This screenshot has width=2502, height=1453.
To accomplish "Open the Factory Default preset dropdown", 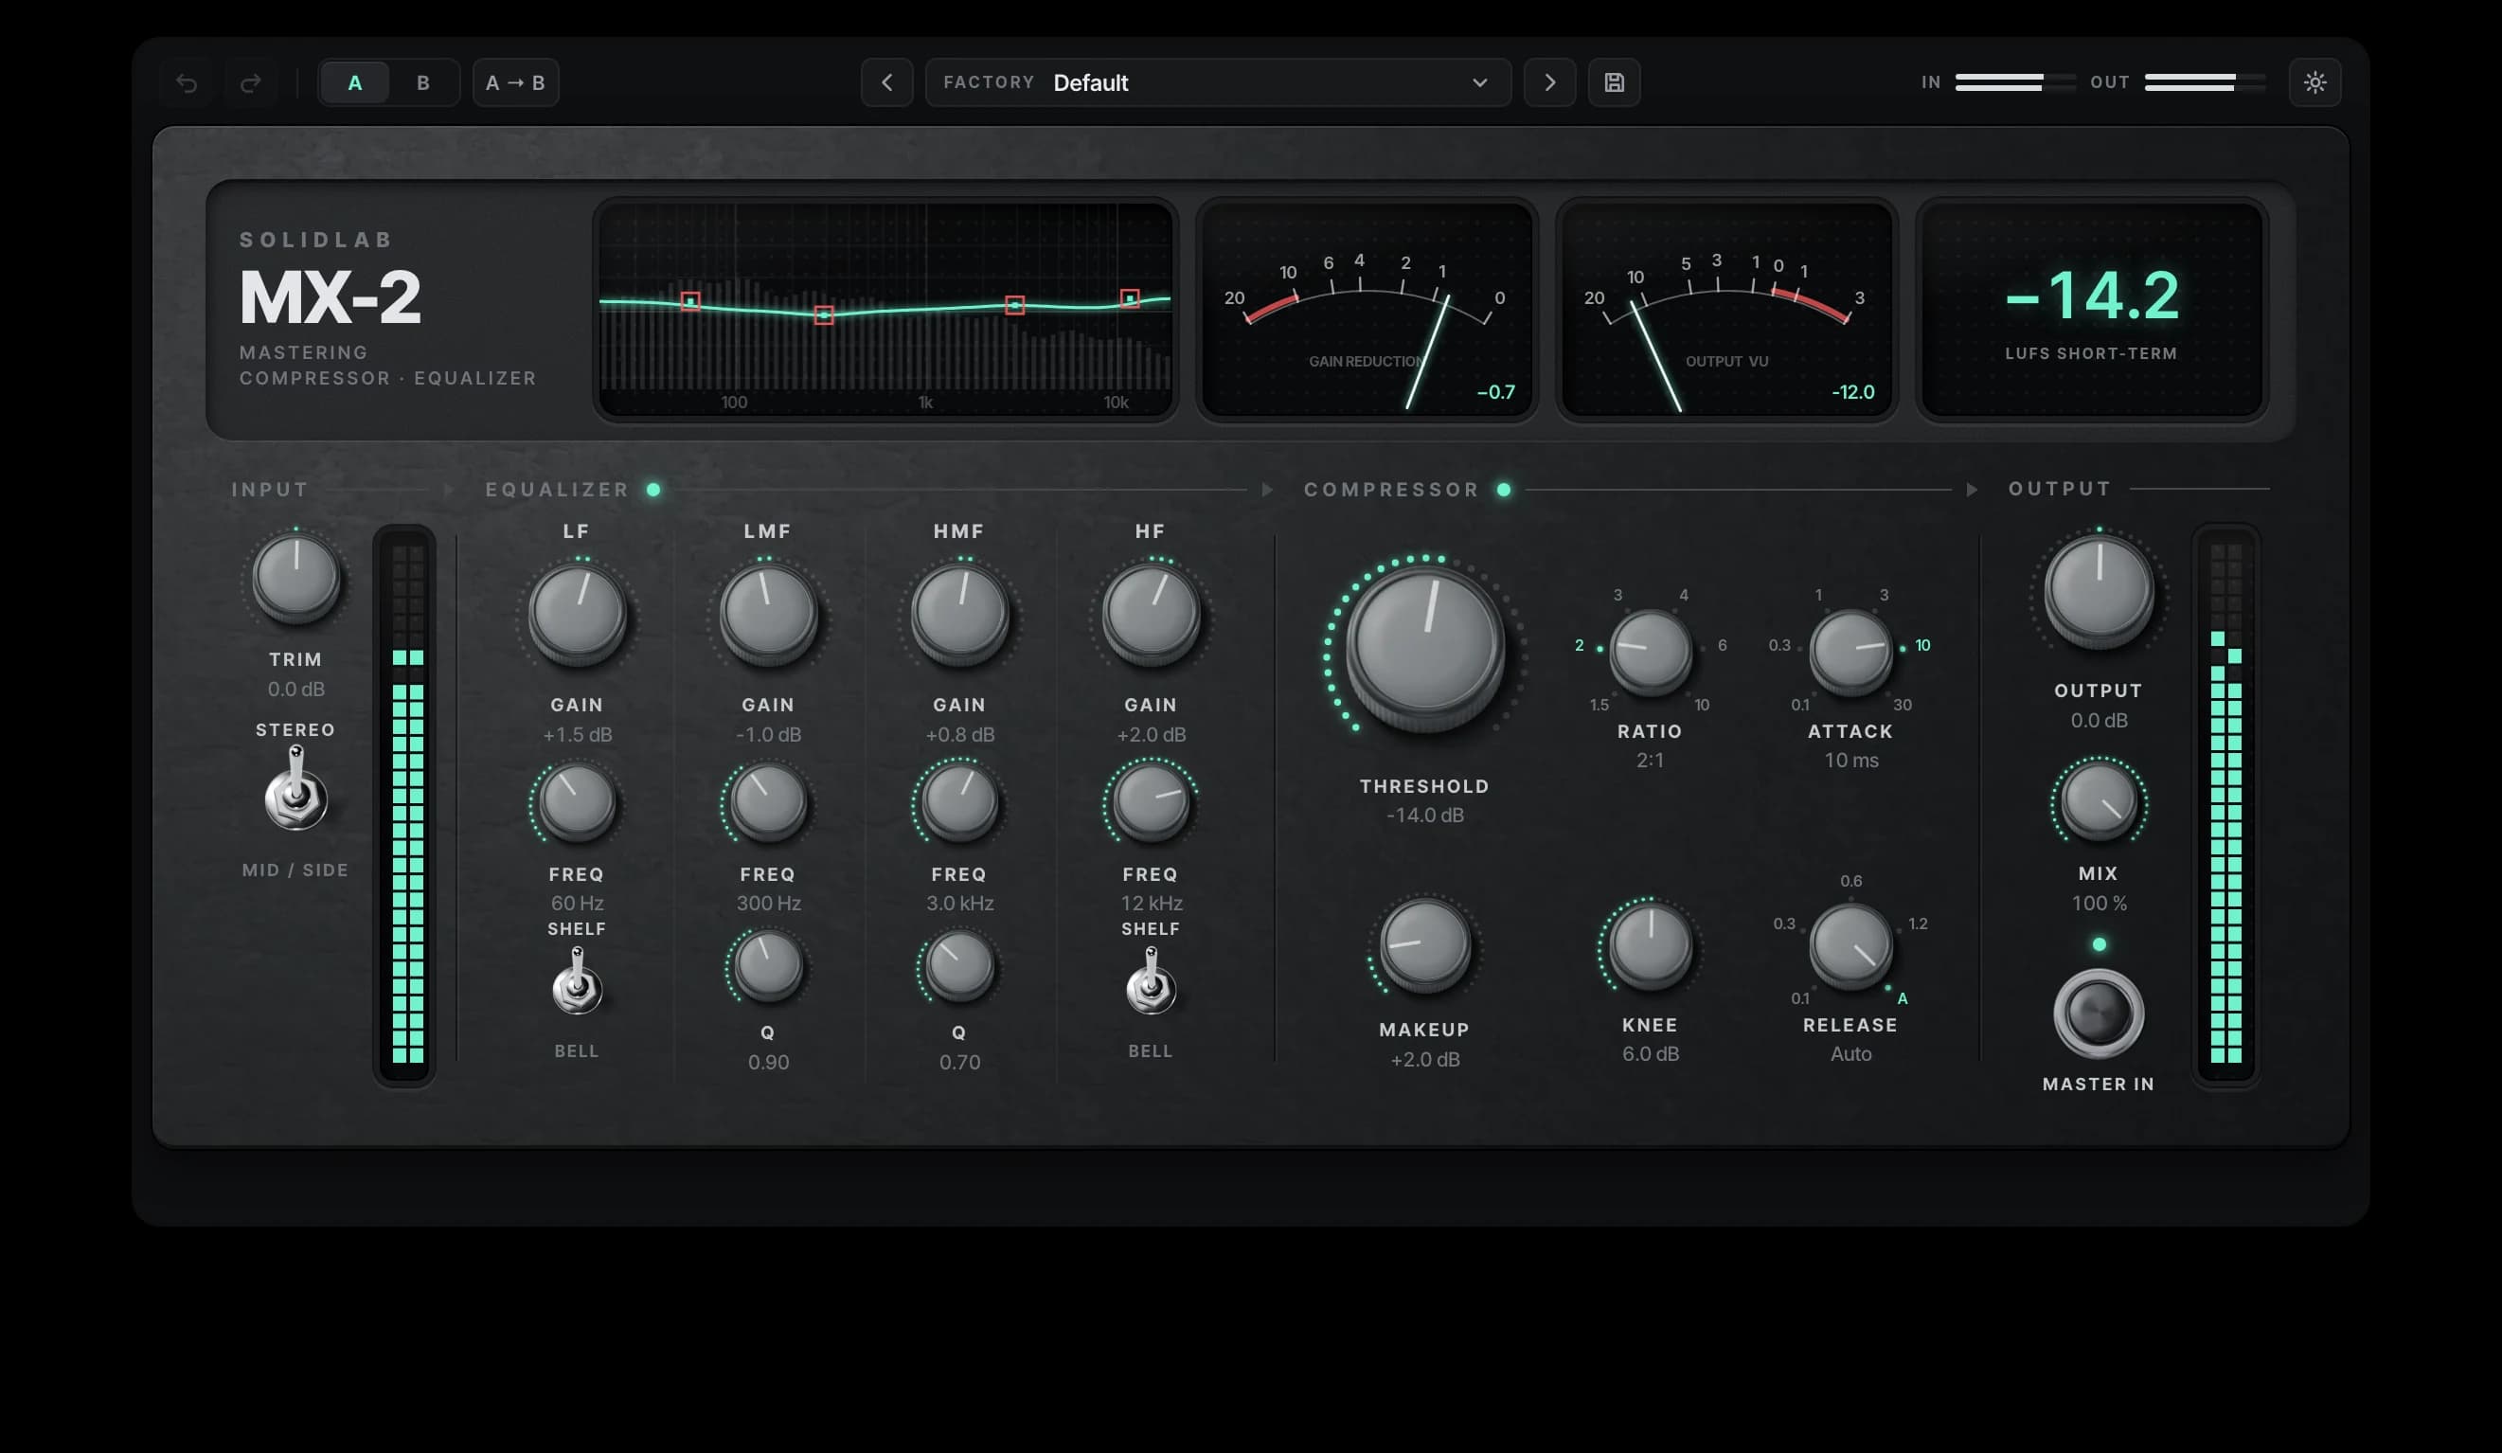I will (1218, 82).
